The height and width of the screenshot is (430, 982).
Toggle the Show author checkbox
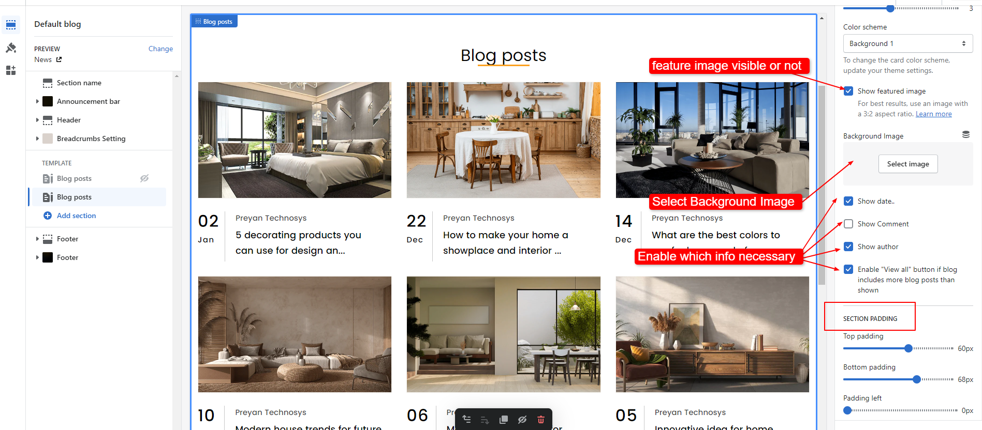pyautogui.click(x=848, y=247)
